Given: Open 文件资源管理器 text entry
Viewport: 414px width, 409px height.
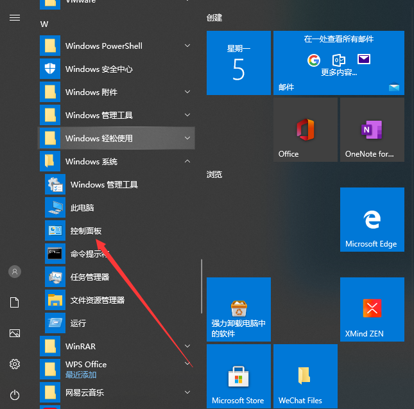Looking at the screenshot, I should pyautogui.click(x=98, y=300).
